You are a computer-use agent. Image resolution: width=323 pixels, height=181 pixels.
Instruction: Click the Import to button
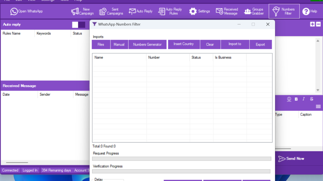tap(235, 44)
